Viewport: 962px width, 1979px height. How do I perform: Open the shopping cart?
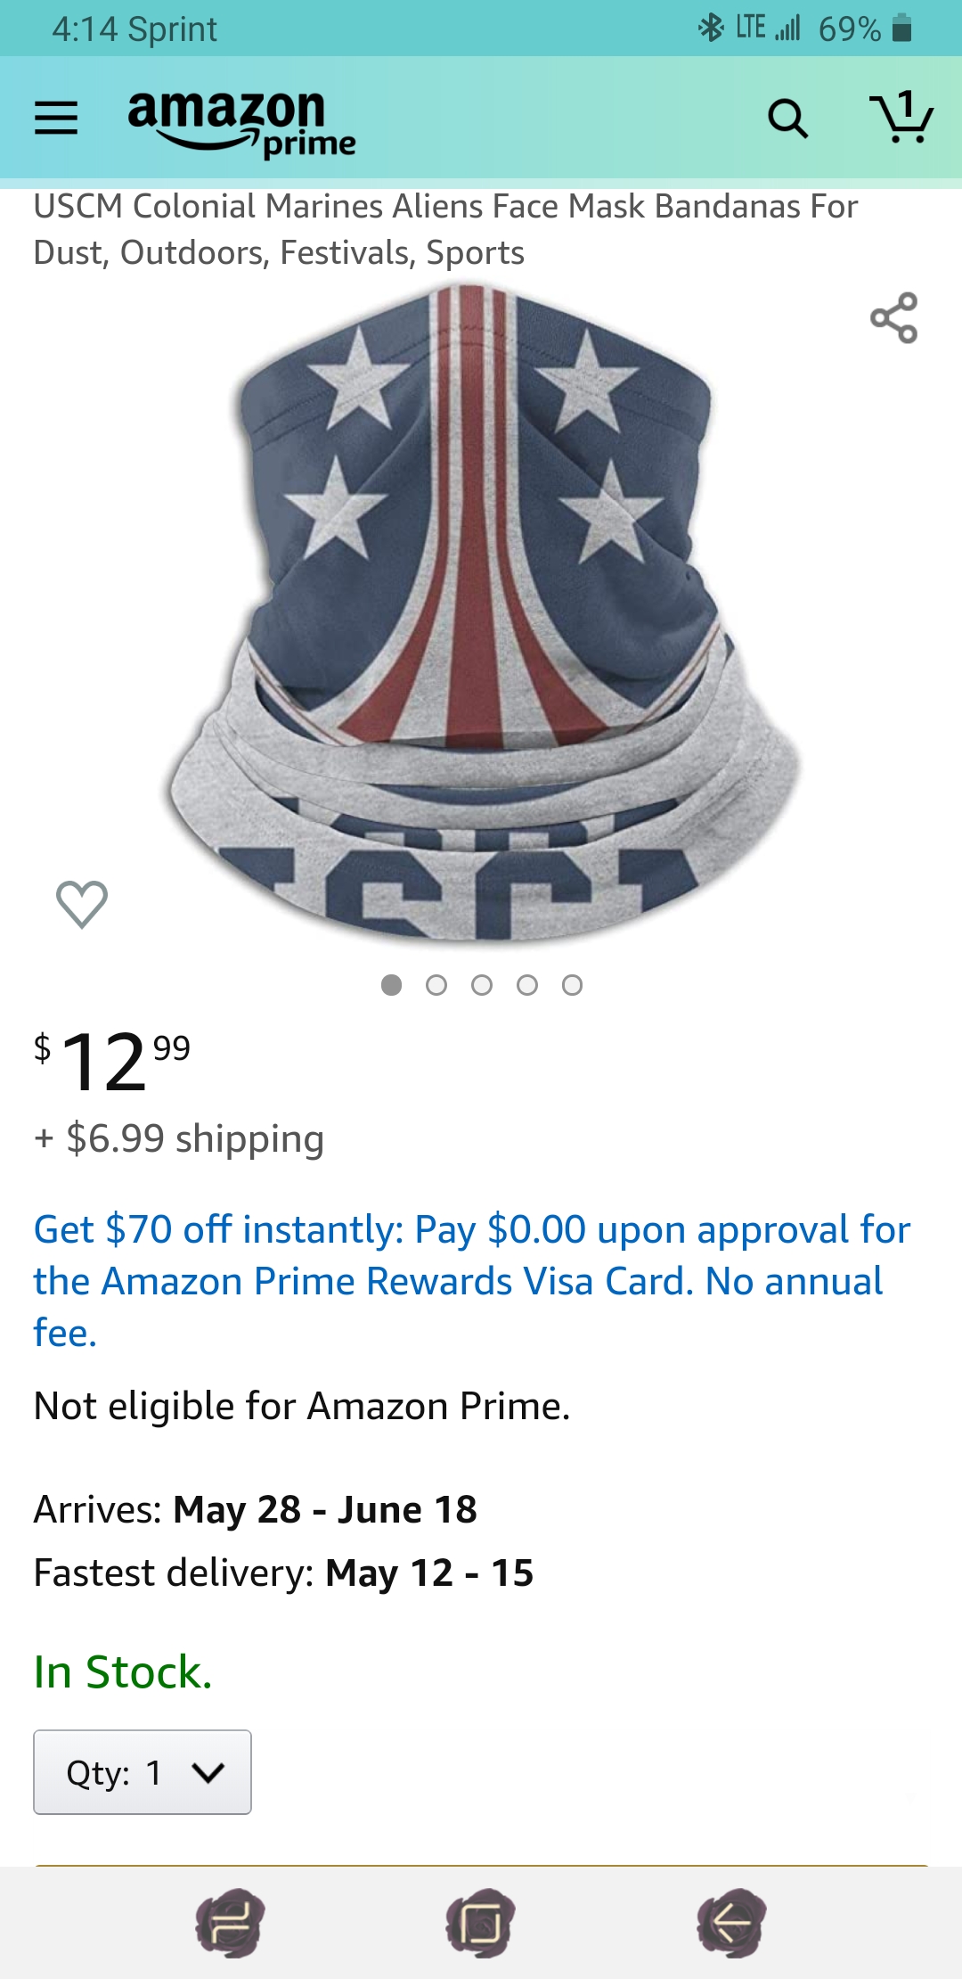[901, 118]
